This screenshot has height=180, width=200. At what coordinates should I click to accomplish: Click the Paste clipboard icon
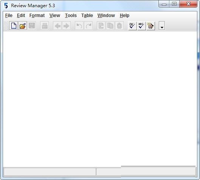pos(119,26)
